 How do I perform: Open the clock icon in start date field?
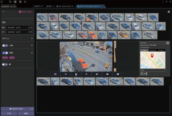pyautogui.click(x=29, y=27)
